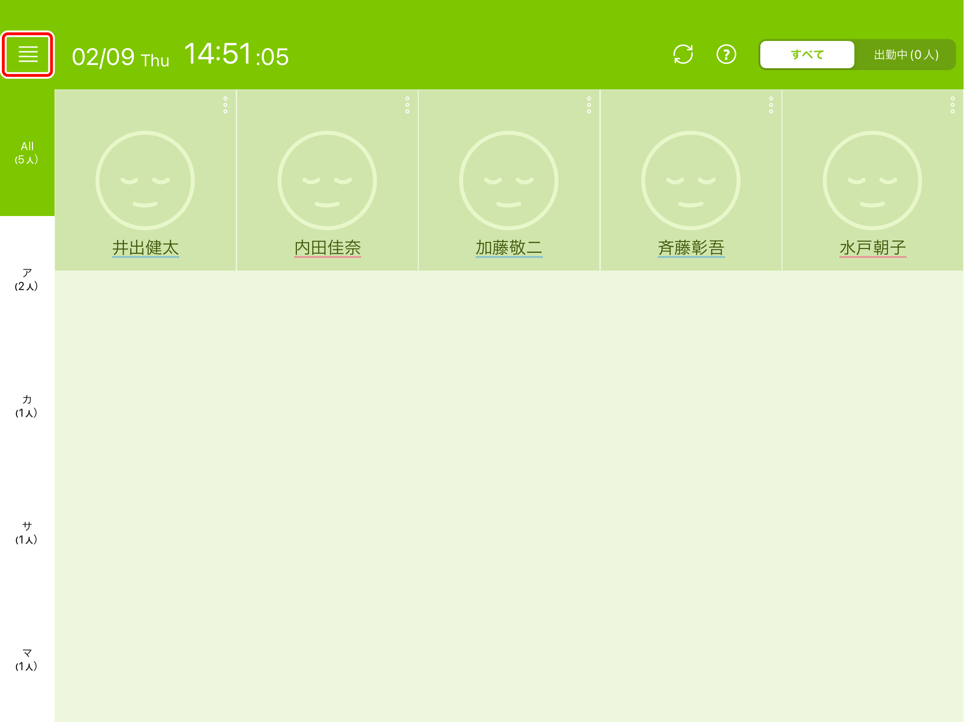Select the サ (1人) sidebar tab
The image size is (964, 722).
(x=27, y=533)
